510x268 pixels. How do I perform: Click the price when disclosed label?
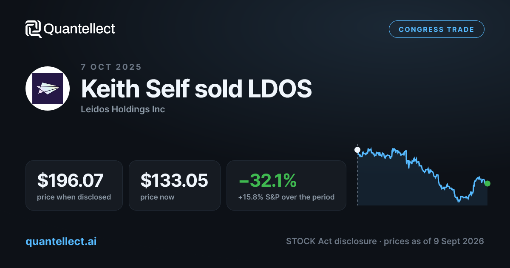(74, 197)
